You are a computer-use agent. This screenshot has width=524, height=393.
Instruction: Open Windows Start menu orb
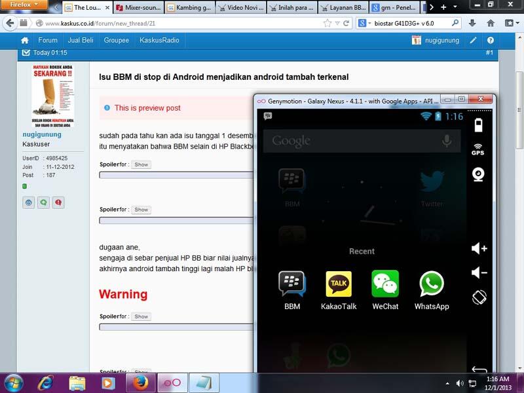tap(14, 382)
